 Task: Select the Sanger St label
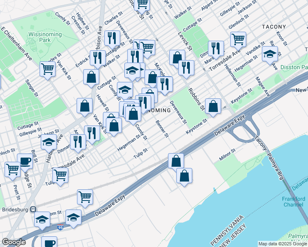click(32, 88)
